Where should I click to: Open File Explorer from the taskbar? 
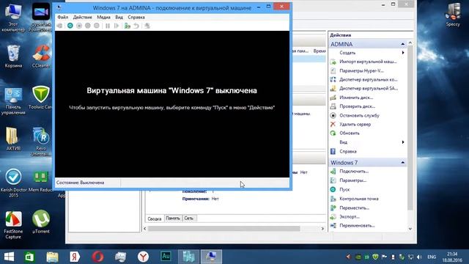point(52,257)
